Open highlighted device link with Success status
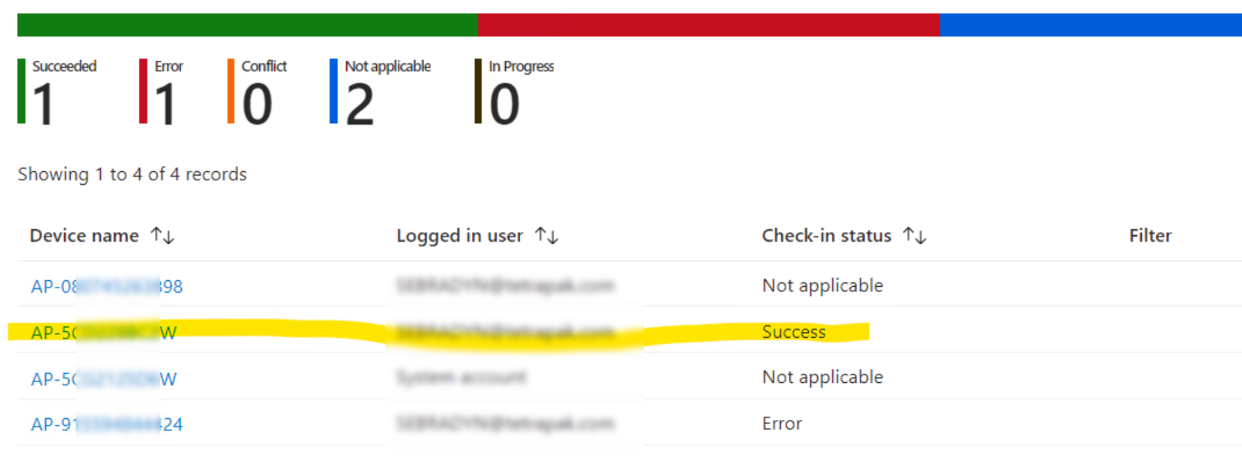Screen dimensions: 1242x456 103,333
